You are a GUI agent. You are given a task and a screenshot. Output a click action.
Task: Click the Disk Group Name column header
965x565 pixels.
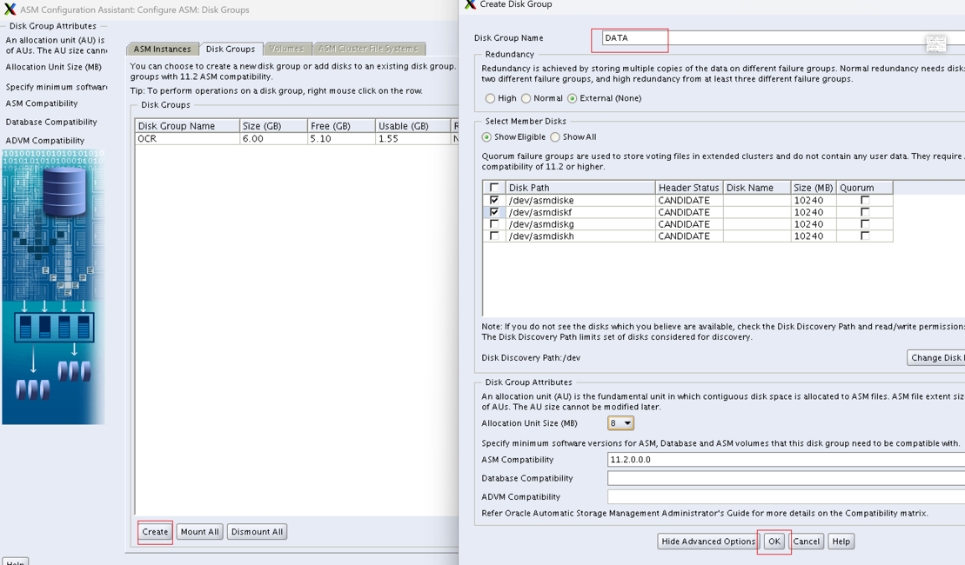[x=187, y=126]
